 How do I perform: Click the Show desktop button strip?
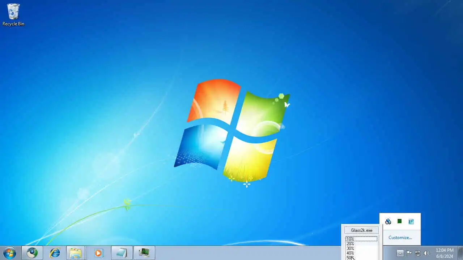coord(460,253)
